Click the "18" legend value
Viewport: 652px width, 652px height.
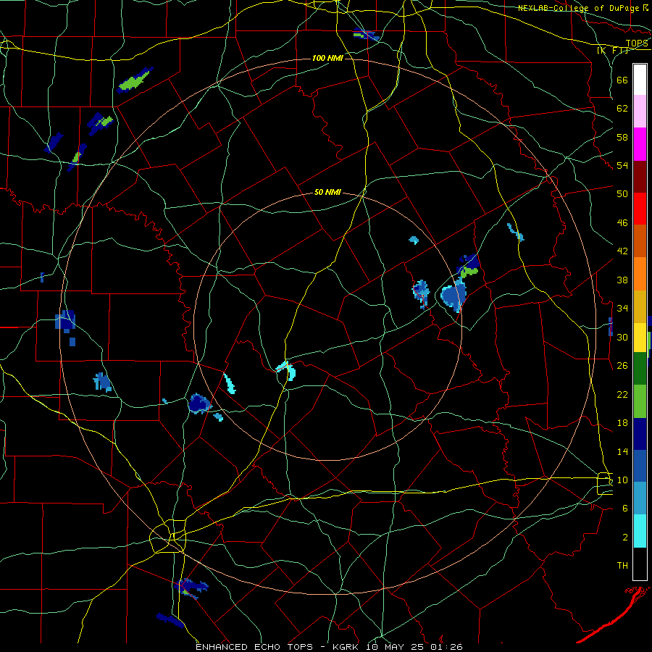tap(622, 423)
